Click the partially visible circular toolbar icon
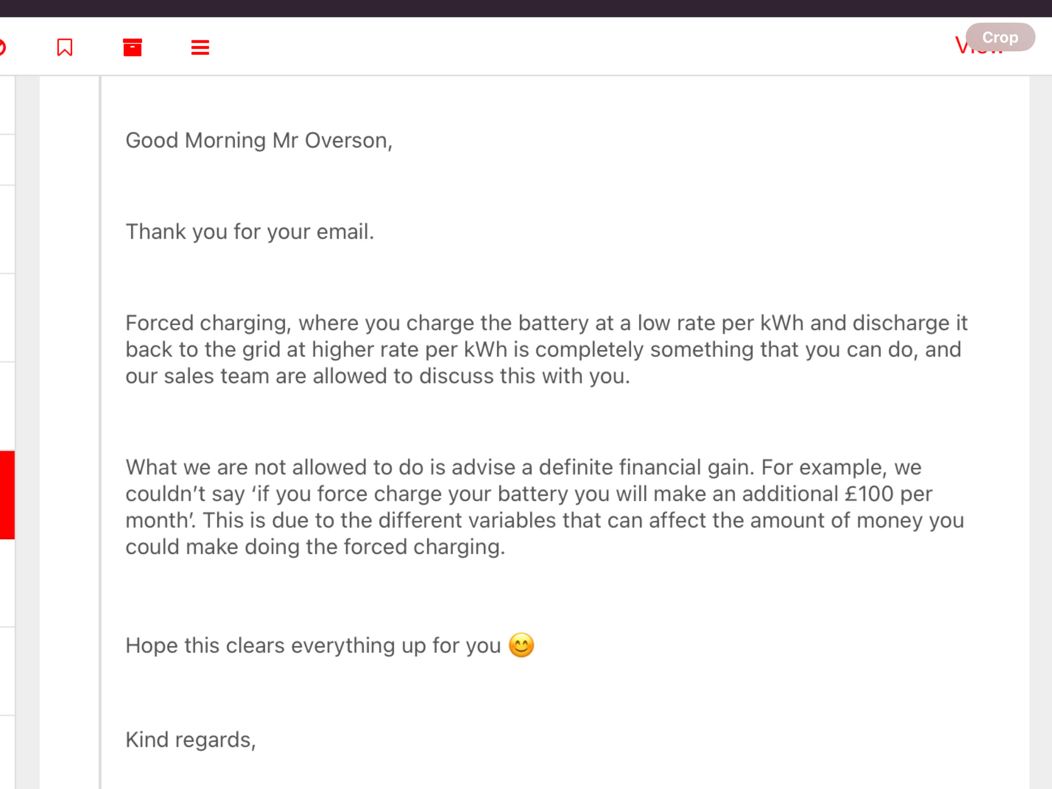 coord(2,47)
